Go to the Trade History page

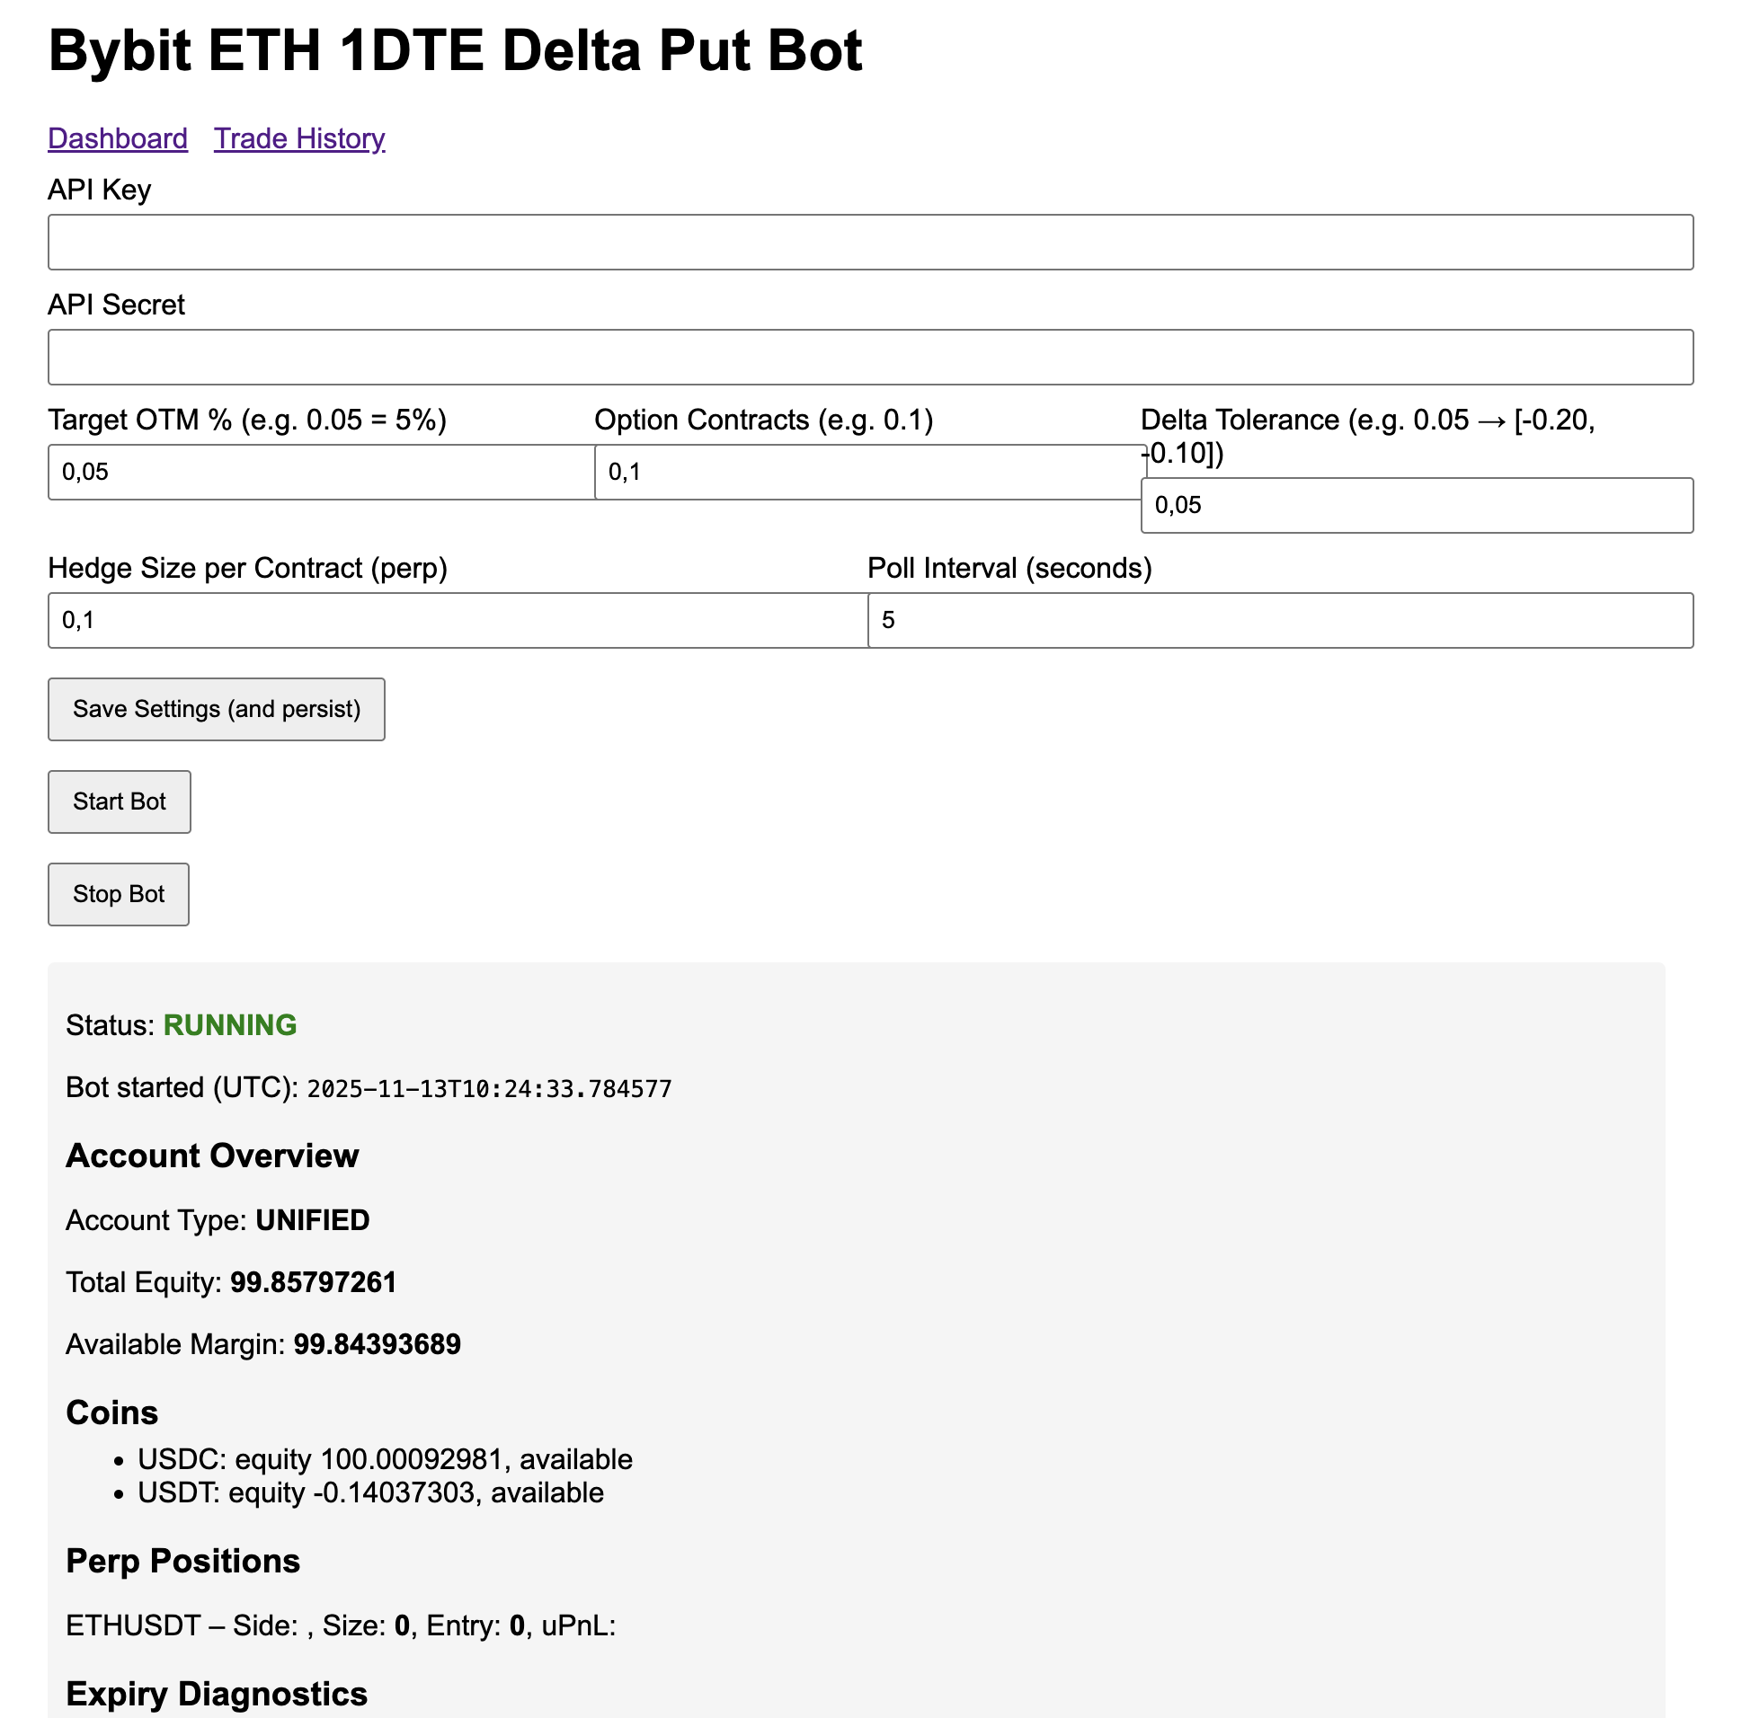pyautogui.click(x=298, y=138)
